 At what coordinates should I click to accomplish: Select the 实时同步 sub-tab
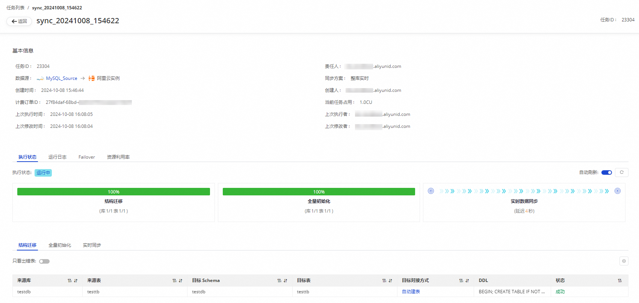(x=92, y=245)
